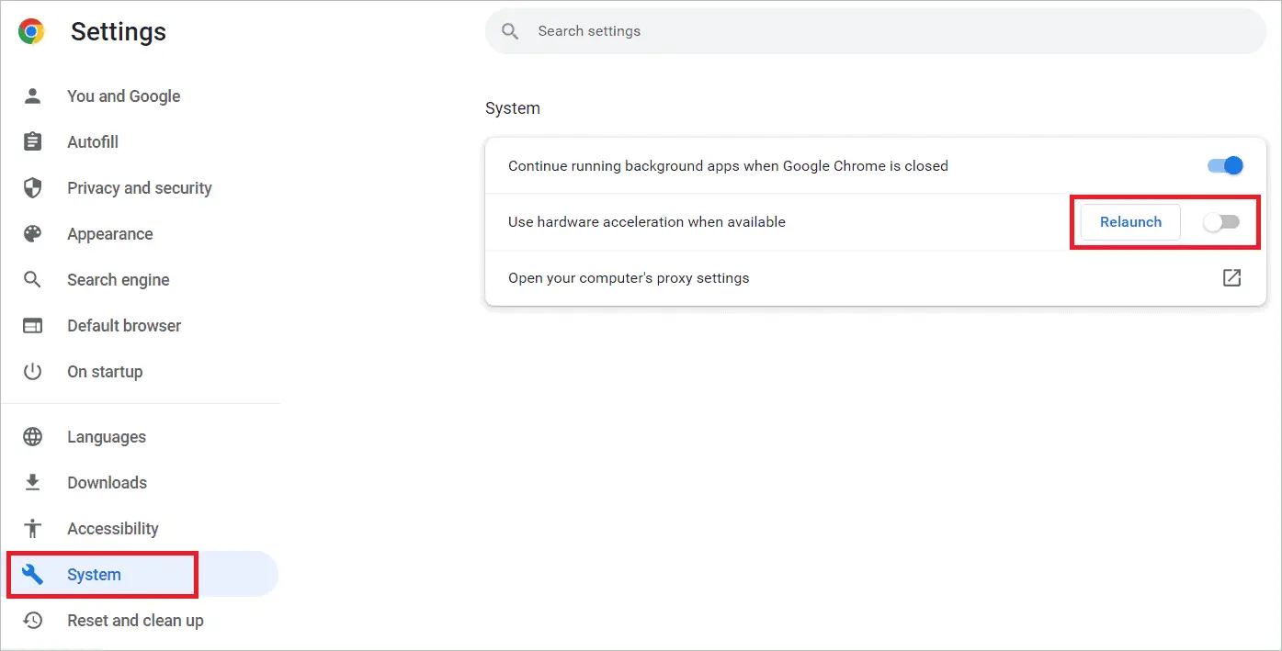Click the Chrome logo next to Settings

(29, 29)
